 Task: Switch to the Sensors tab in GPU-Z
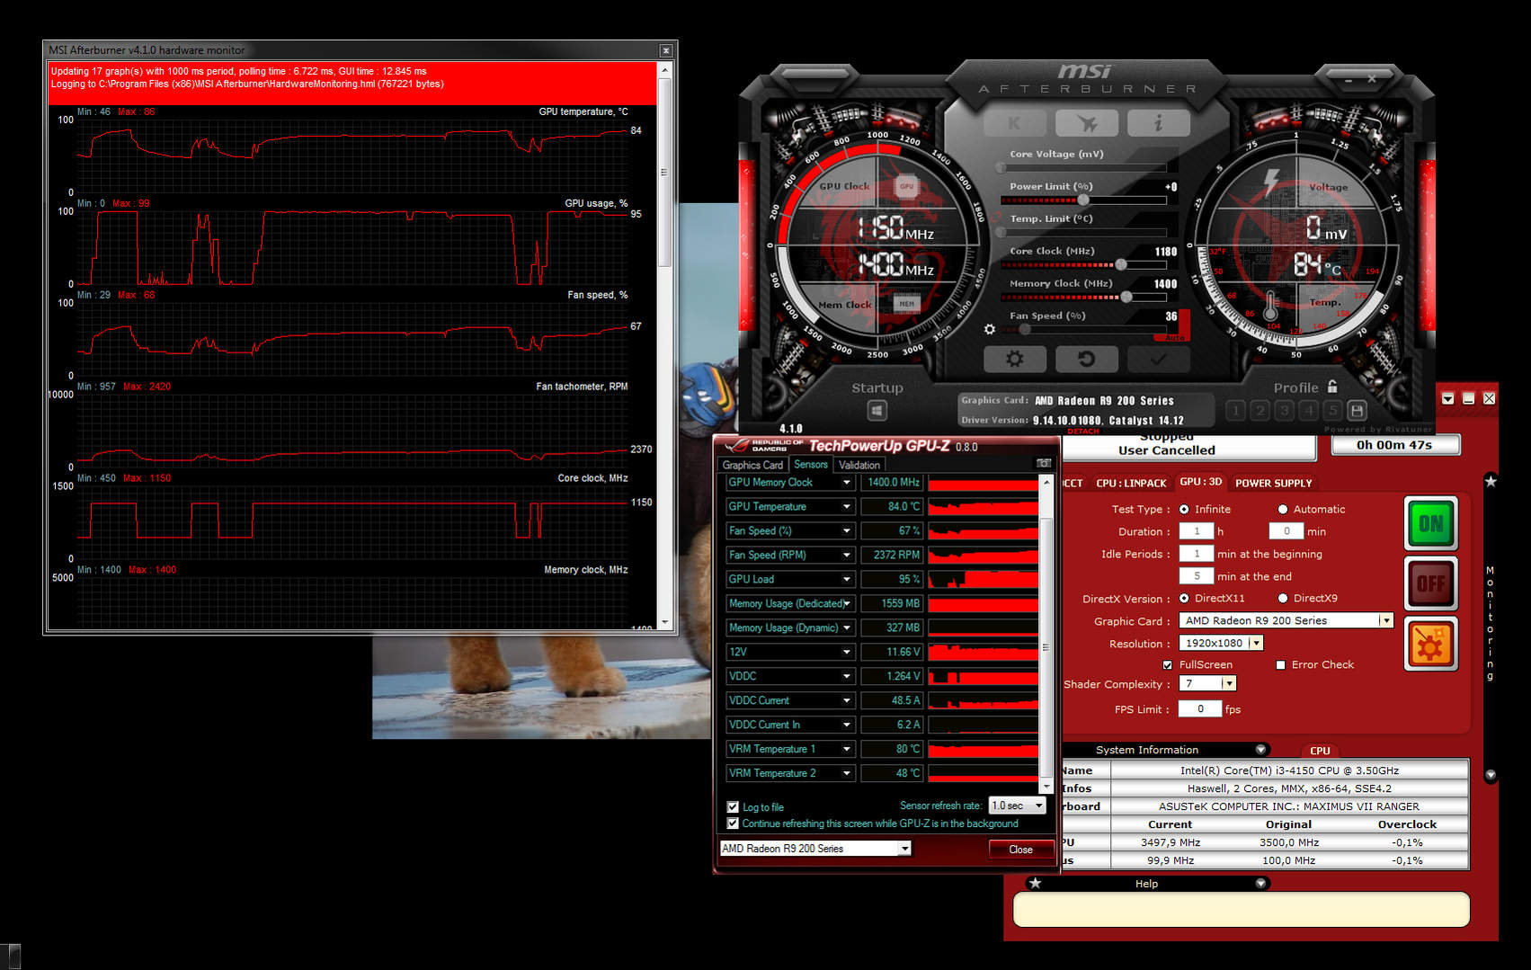811,464
